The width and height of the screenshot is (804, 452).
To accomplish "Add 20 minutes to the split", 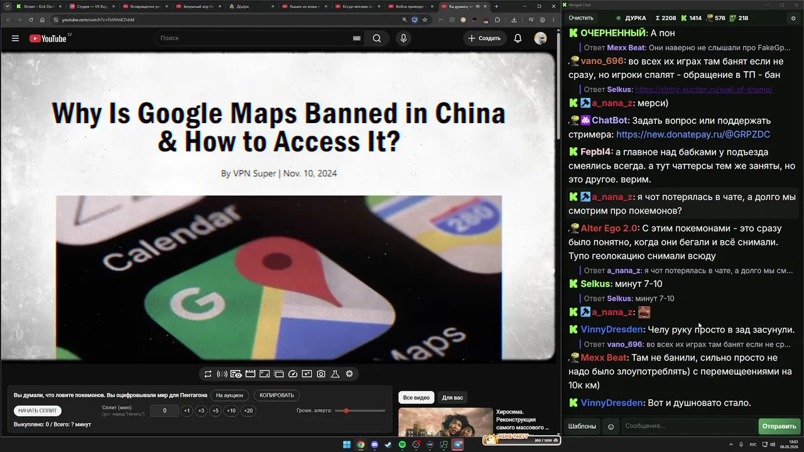I will click(x=249, y=411).
